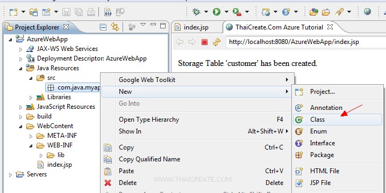Click the green Run button icon
Image resolution: width=386 pixels, height=193 pixels.
217,12
